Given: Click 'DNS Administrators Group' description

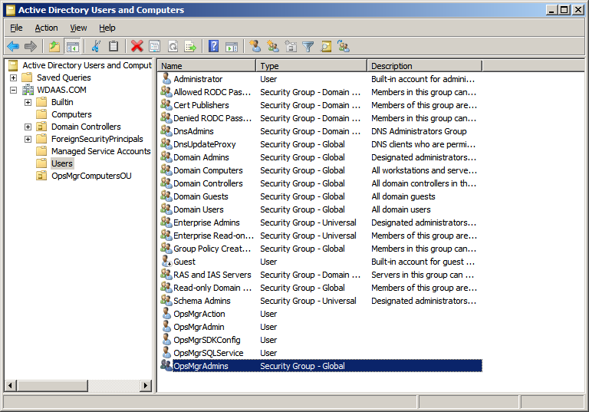Looking at the screenshot, I should pos(419,131).
